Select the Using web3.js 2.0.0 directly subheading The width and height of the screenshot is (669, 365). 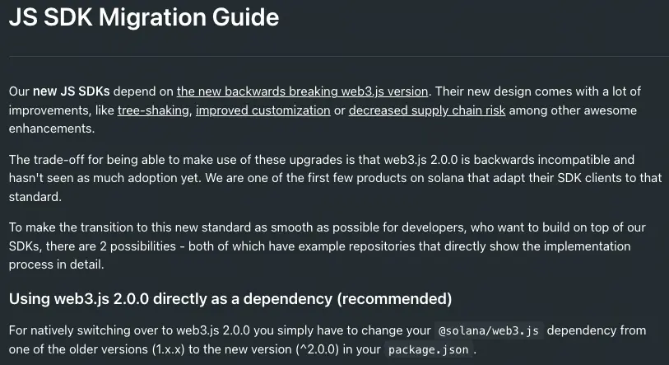[230, 299]
